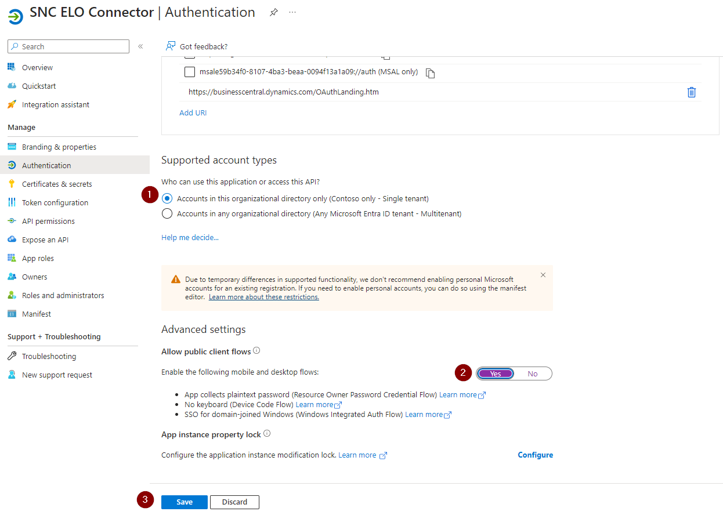Set public client flows toggle to No
Screen dimensions: 723x515
point(533,374)
